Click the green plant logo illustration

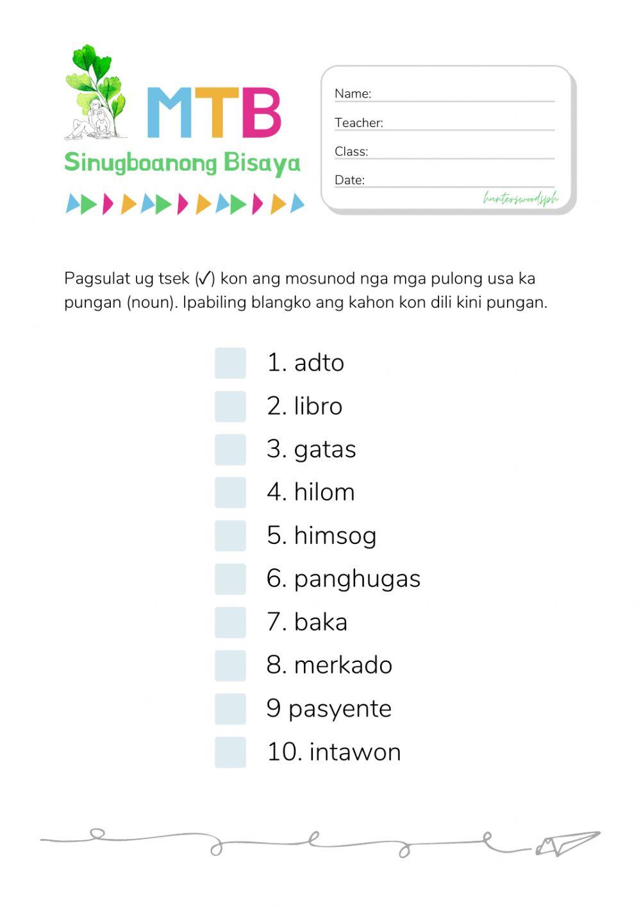coord(97,92)
